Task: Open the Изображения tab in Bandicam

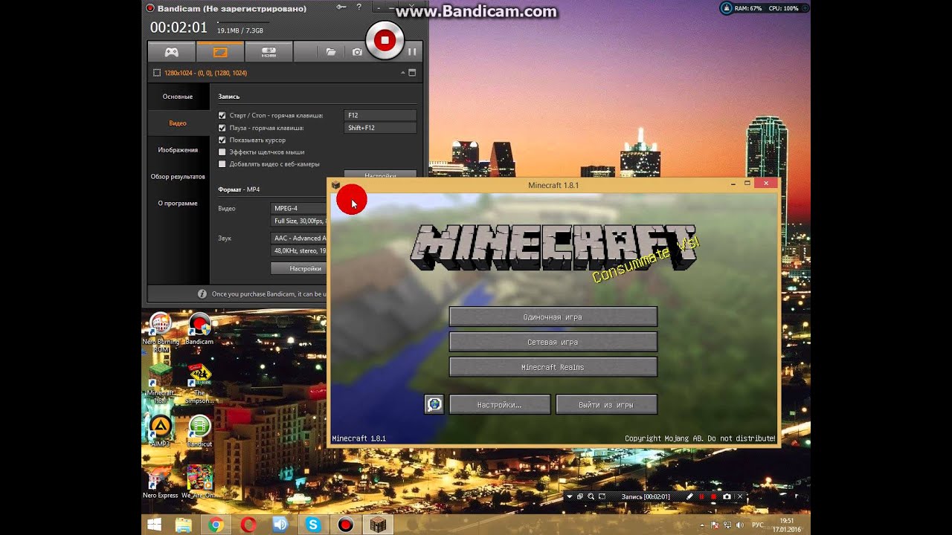Action: click(x=178, y=150)
